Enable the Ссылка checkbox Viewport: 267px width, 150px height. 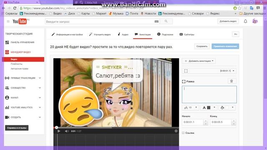point(183,133)
